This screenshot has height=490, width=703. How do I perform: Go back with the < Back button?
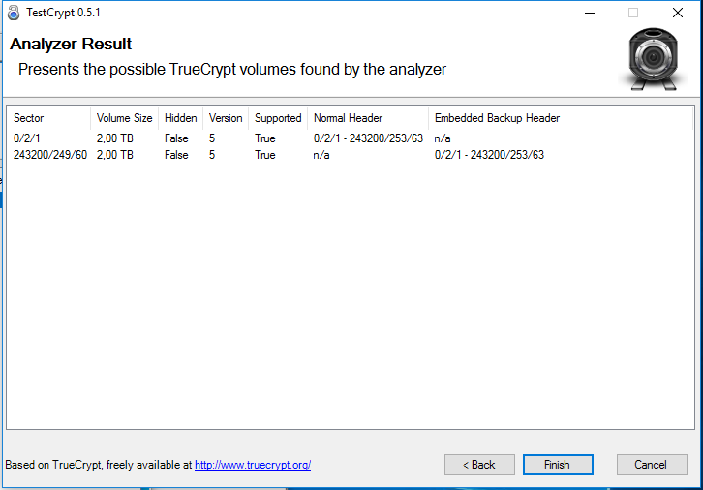pyautogui.click(x=479, y=465)
